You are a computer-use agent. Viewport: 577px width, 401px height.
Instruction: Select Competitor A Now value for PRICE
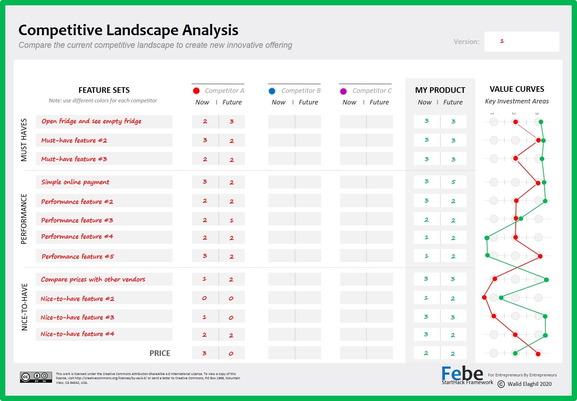pyautogui.click(x=205, y=353)
